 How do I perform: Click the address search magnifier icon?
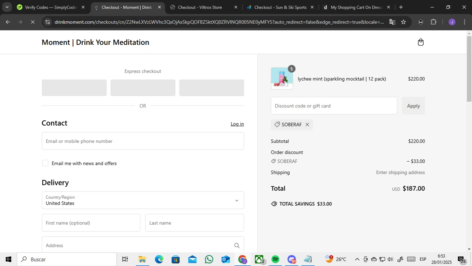click(237, 246)
